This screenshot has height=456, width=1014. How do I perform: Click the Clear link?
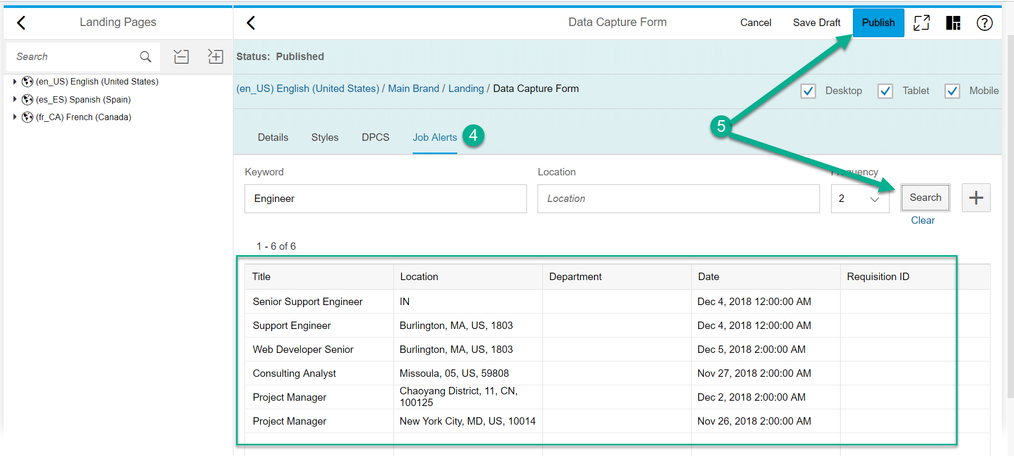pyautogui.click(x=923, y=220)
